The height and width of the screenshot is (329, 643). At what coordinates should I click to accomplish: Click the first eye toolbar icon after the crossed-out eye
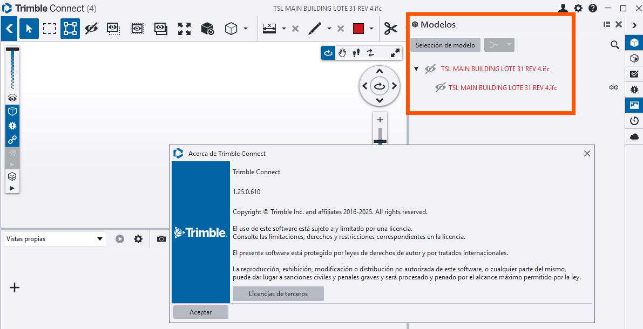click(113, 29)
